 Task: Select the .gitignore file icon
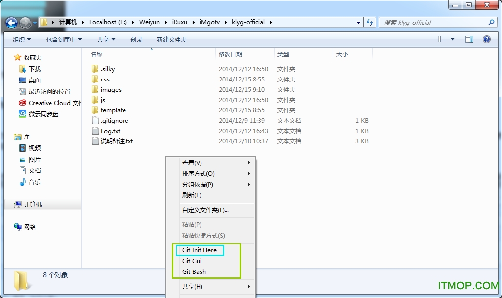(x=95, y=121)
